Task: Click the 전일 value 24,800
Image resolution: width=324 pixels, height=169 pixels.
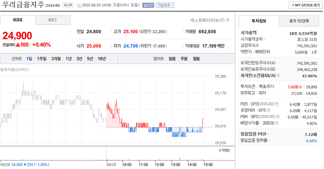Action: [x=94, y=32]
